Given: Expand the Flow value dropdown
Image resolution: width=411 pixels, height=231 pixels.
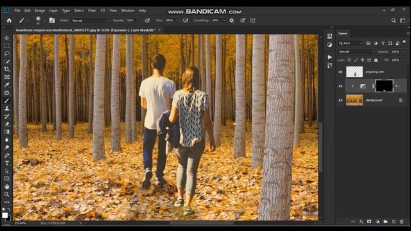Looking at the screenshot, I should [x=177, y=21].
